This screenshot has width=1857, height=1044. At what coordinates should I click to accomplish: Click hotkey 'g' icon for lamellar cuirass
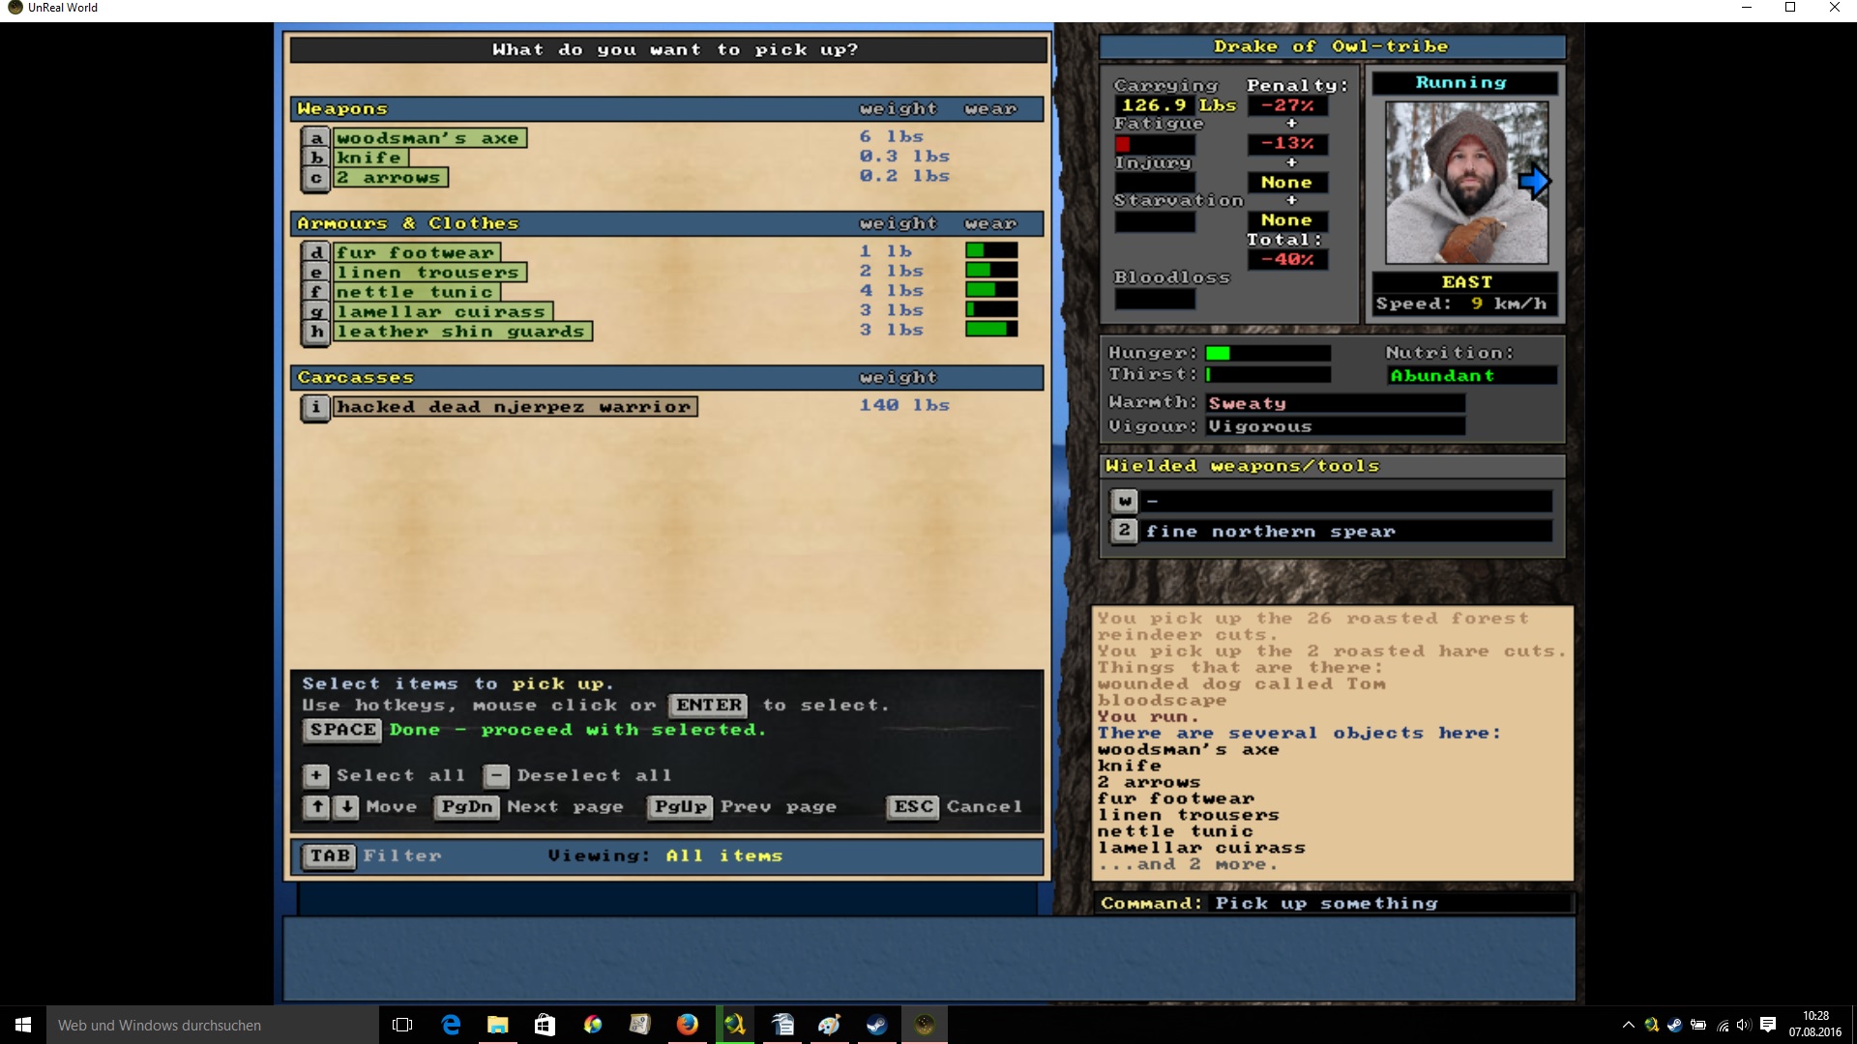click(316, 311)
